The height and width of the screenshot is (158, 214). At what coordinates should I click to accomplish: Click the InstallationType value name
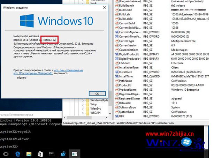(x=129, y=67)
